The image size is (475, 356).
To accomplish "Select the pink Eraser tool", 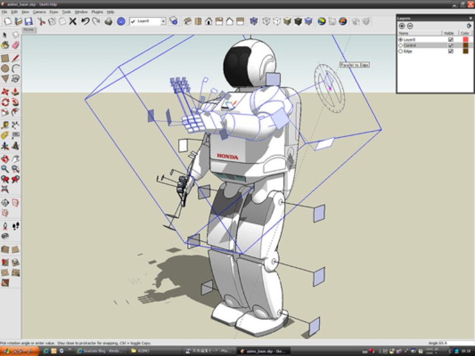I will (15, 45).
